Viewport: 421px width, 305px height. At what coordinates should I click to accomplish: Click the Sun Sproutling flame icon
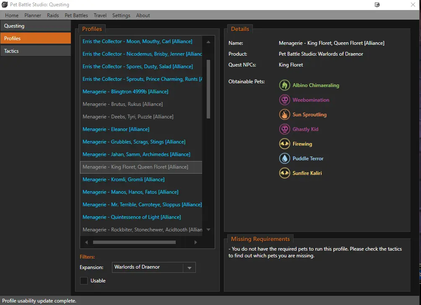tap(284, 114)
